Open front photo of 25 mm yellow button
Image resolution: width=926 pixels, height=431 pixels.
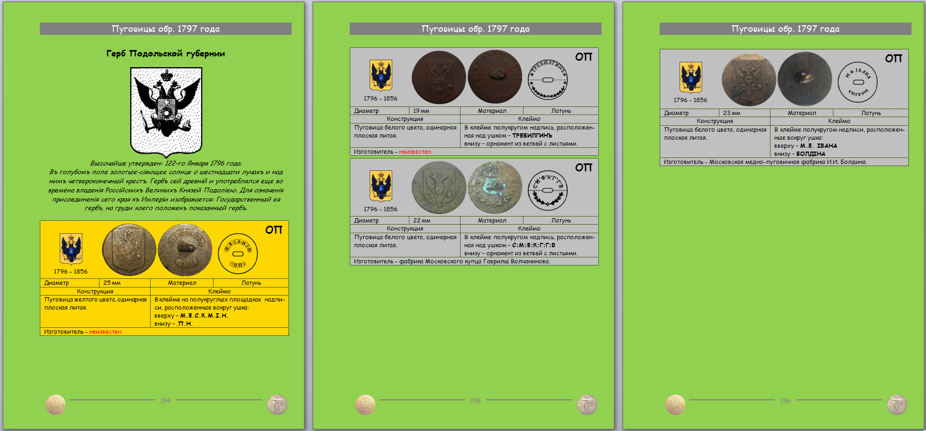[129, 250]
